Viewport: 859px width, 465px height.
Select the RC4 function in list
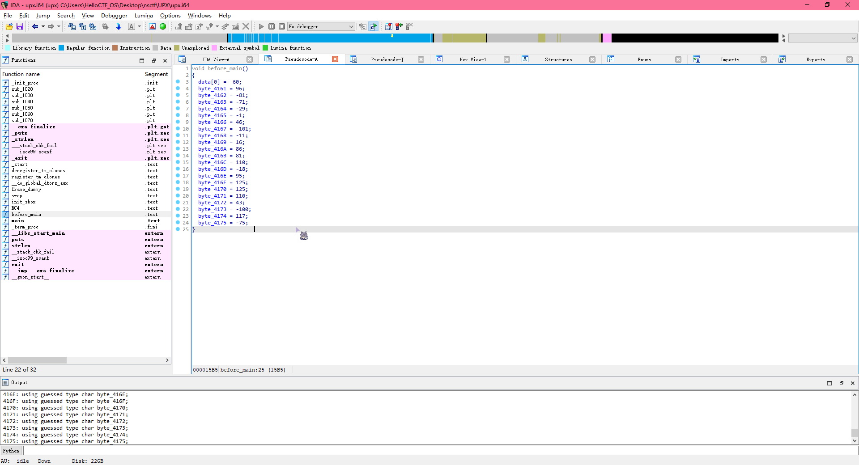coord(16,208)
